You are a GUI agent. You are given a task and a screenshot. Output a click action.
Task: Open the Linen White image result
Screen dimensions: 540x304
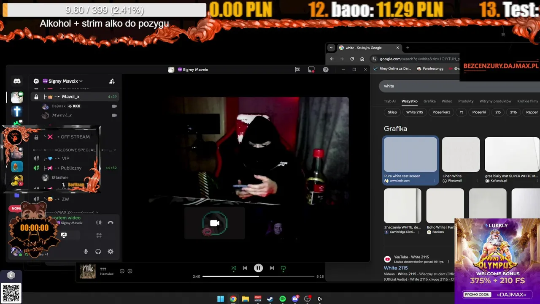[461, 155]
